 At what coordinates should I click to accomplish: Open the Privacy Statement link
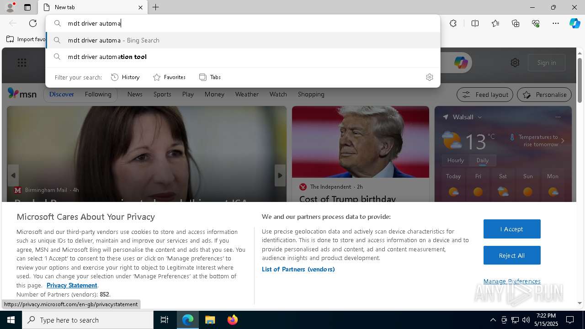point(72,285)
